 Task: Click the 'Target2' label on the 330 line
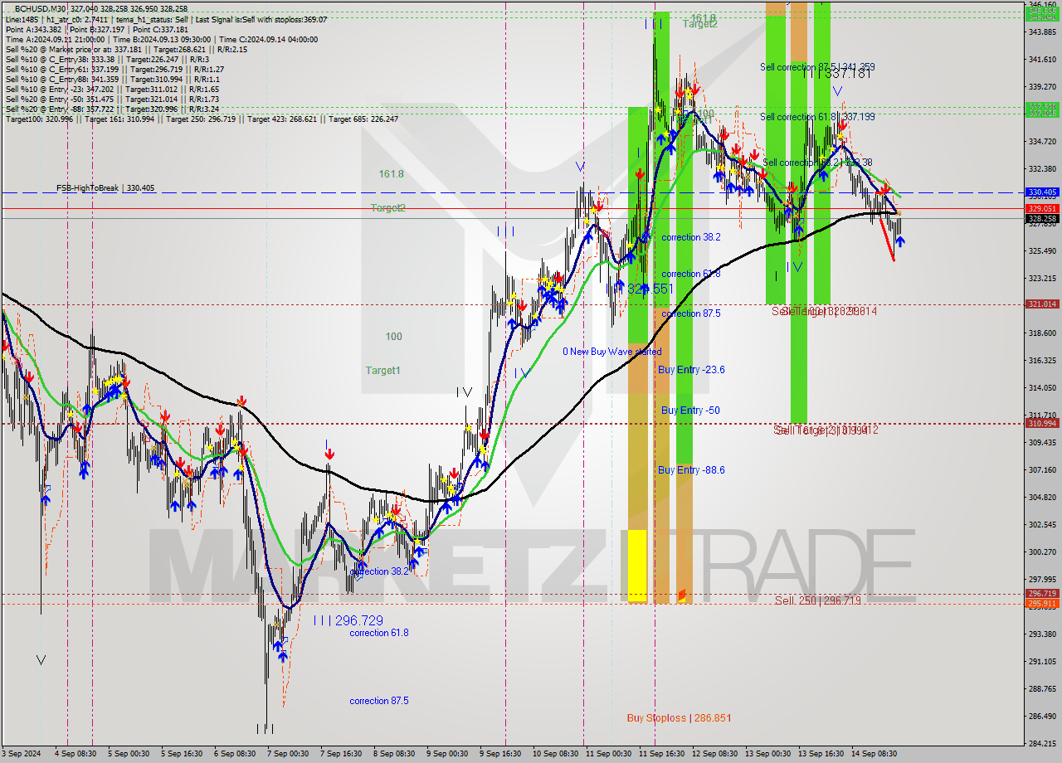click(387, 208)
